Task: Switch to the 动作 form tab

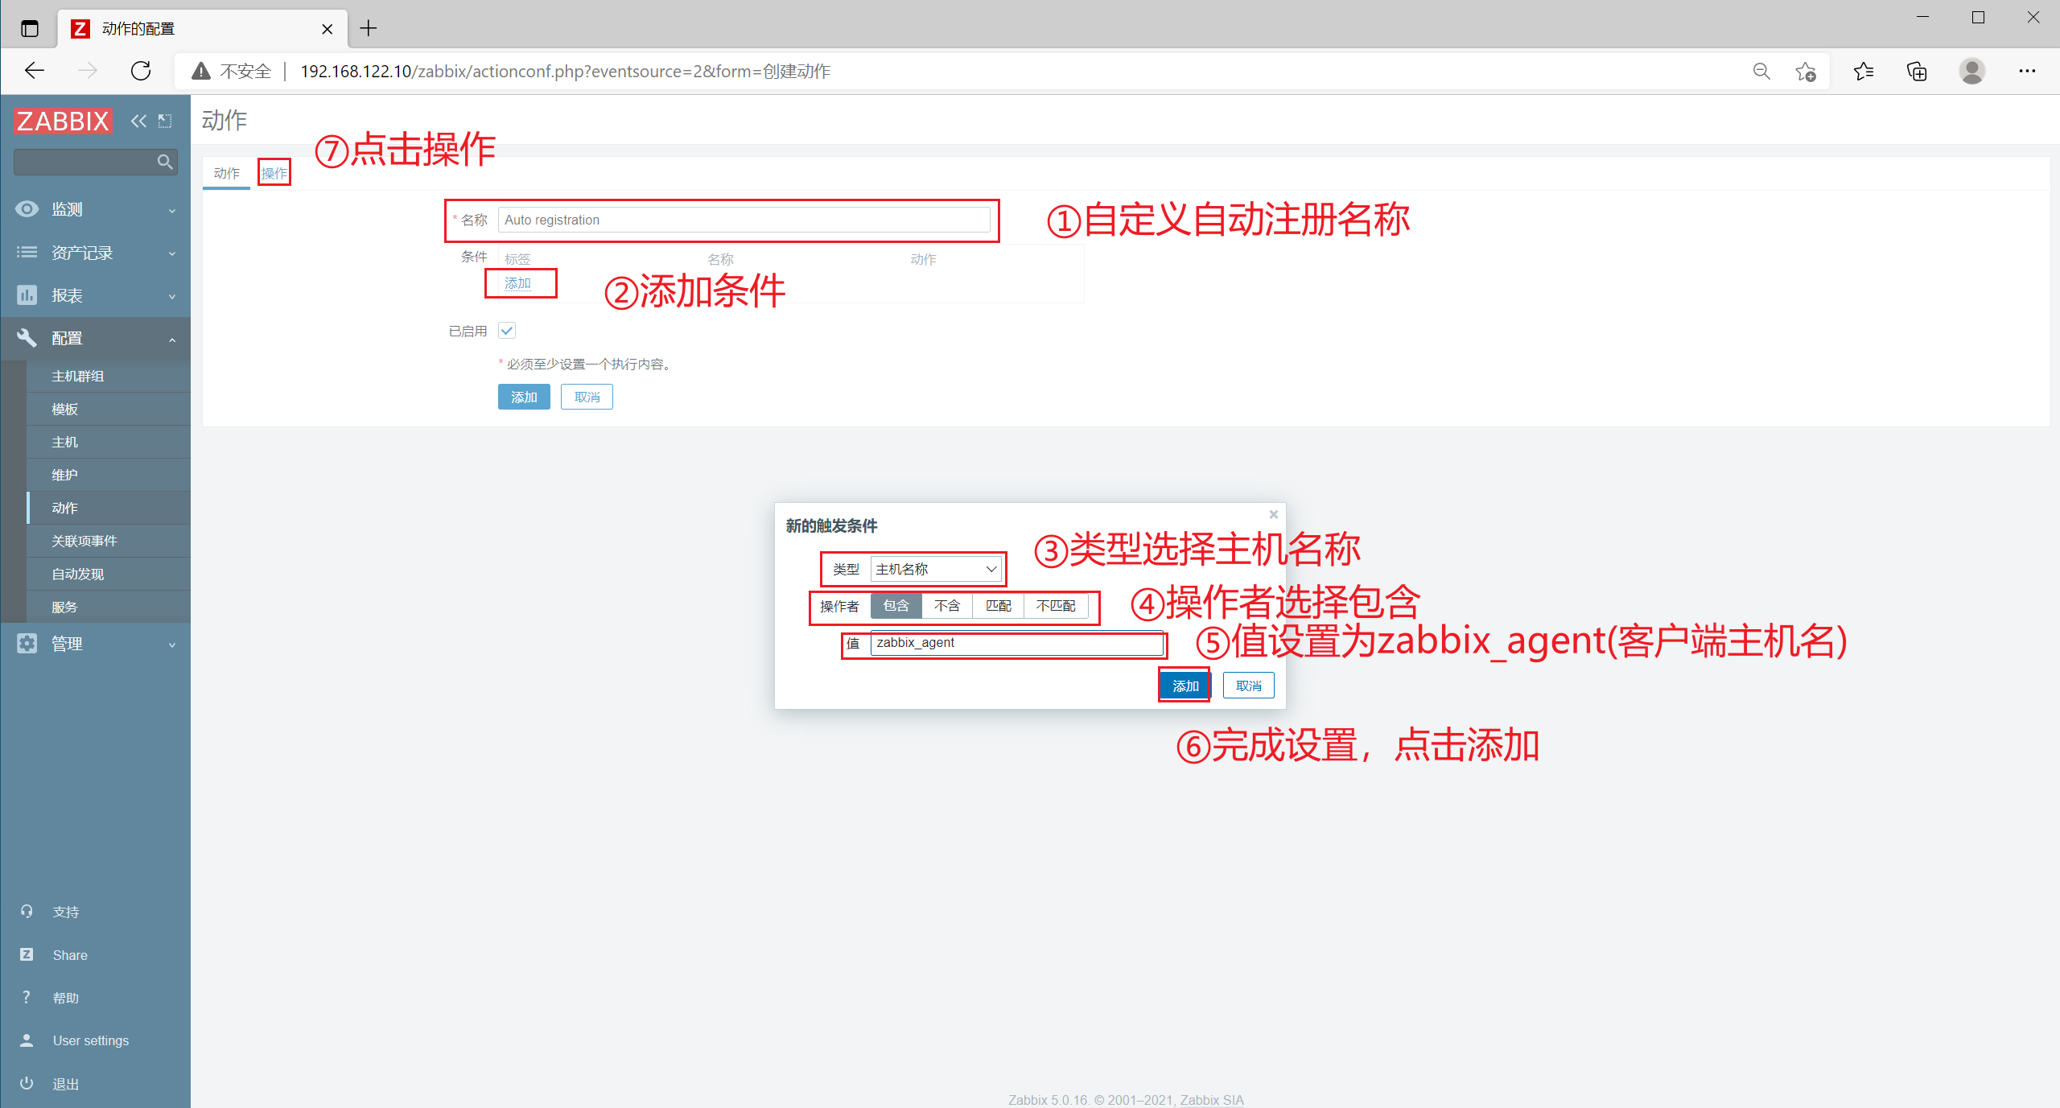Action: [x=227, y=173]
